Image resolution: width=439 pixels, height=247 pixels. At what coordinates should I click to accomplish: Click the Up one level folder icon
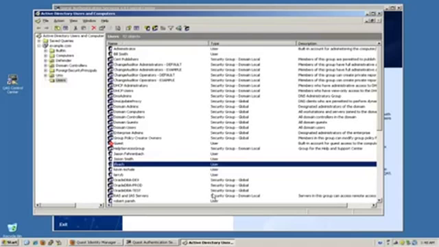point(58,28)
